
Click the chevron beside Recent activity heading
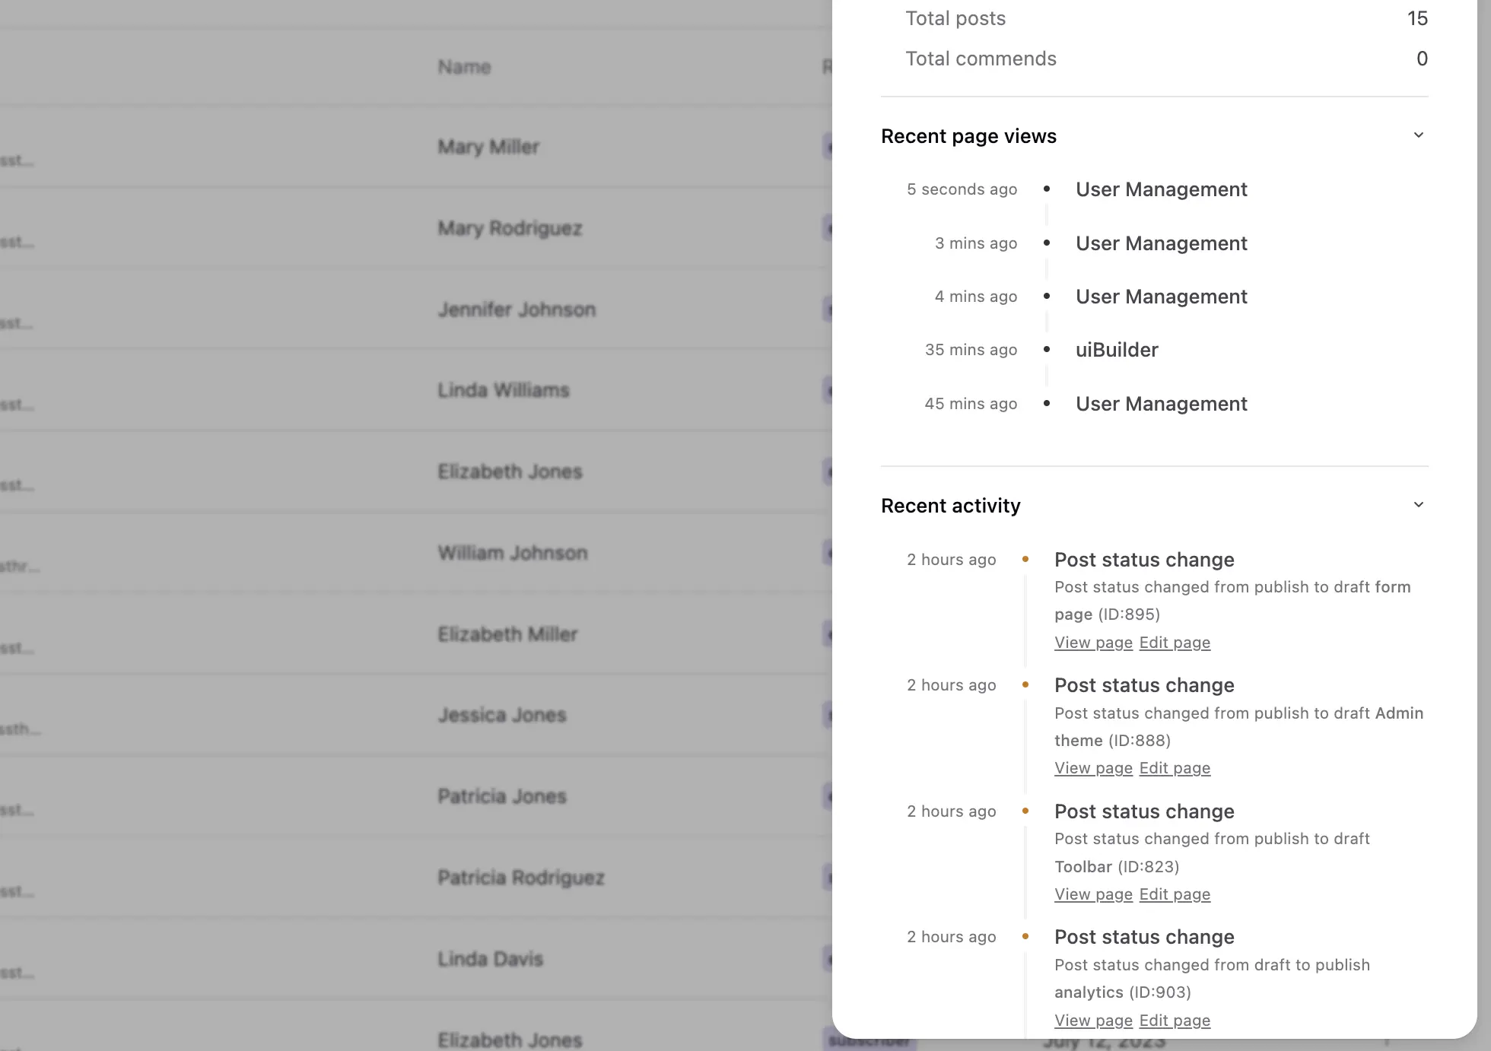click(1418, 503)
